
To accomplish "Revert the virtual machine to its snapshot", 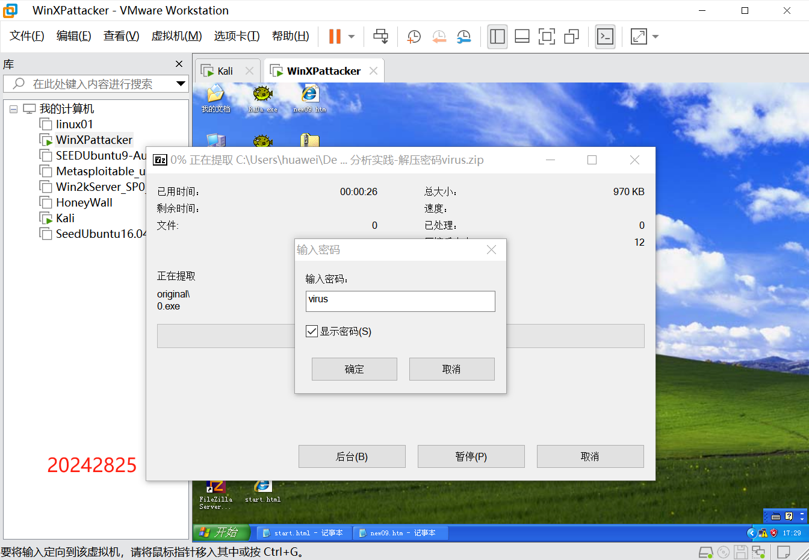I will [x=439, y=37].
